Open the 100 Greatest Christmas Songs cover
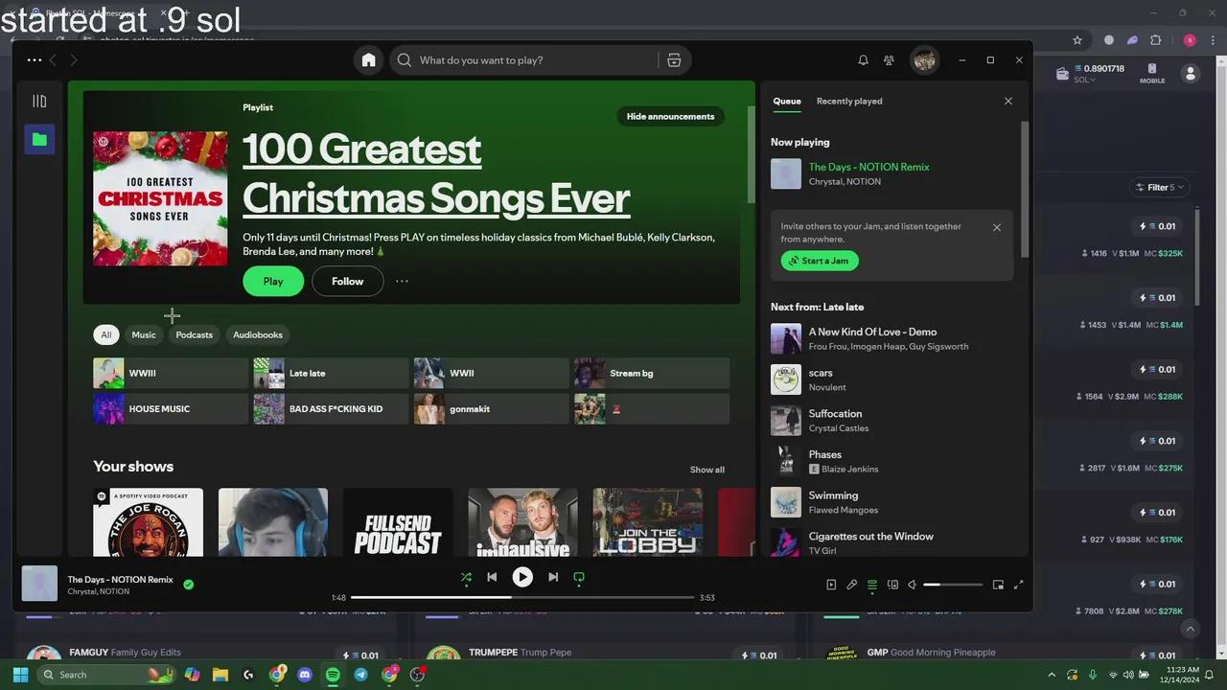This screenshot has width=1227, height=690. [x=160, y=198]
